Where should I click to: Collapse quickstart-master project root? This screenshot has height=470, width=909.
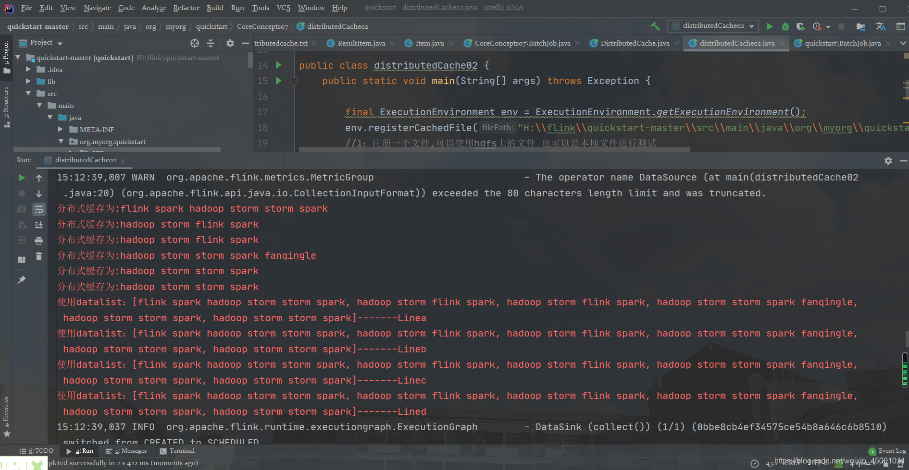(18, 58)
